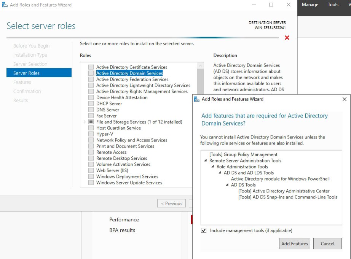Click the Add Features button
This screenshot has height=259, width=351.
295,244
